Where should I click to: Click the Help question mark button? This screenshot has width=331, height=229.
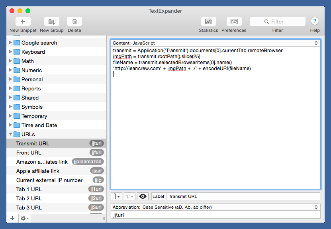tap(315, 22)
